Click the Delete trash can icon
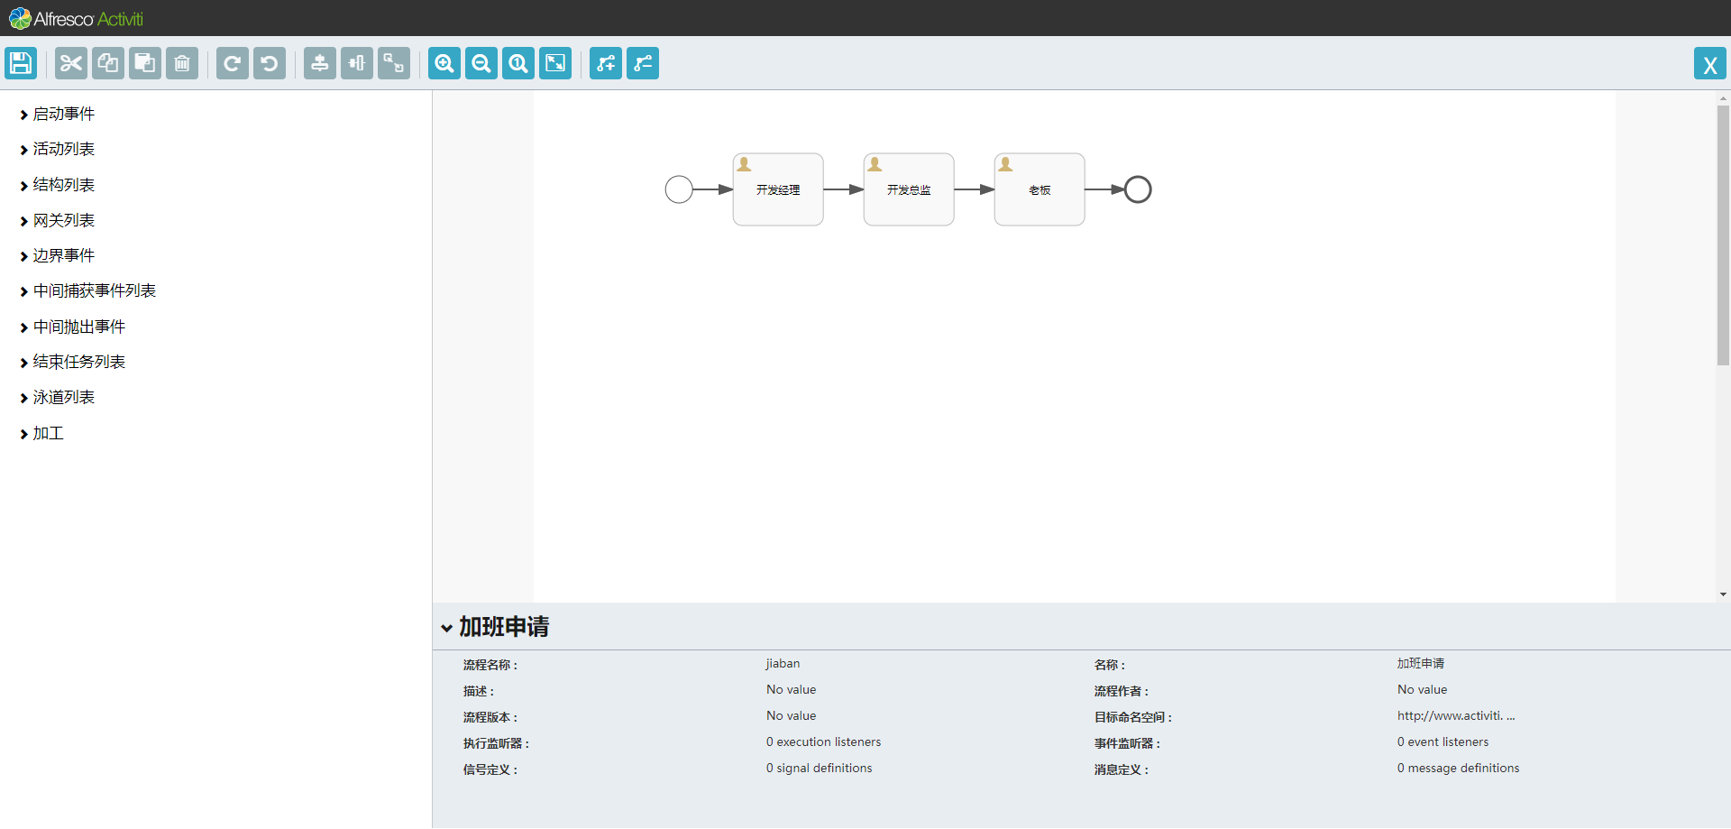Viewport: 1731px width, 829px height. pos(182,63)
